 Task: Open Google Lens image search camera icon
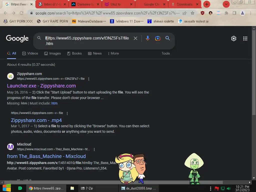(x=157, y=38)
